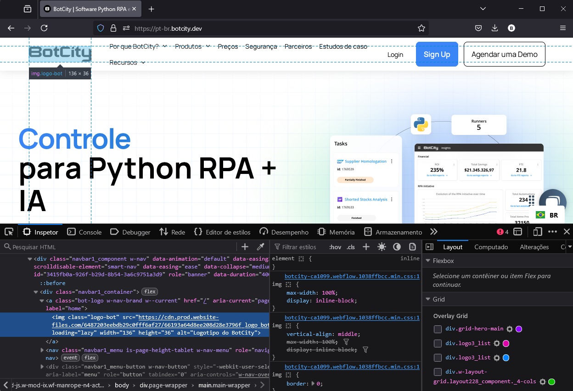Activate the element picker tool
This screenshot has height=391, width=573.
tap(9, 232)
